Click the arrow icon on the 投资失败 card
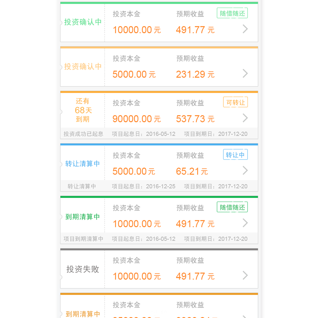Screen dimensions: 318x318 [x=245, y=275]
